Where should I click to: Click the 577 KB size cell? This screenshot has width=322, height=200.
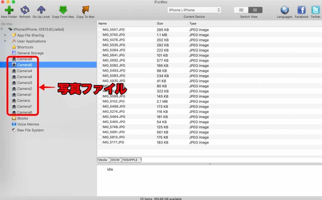pyautogui.click(x=163, y=61)
